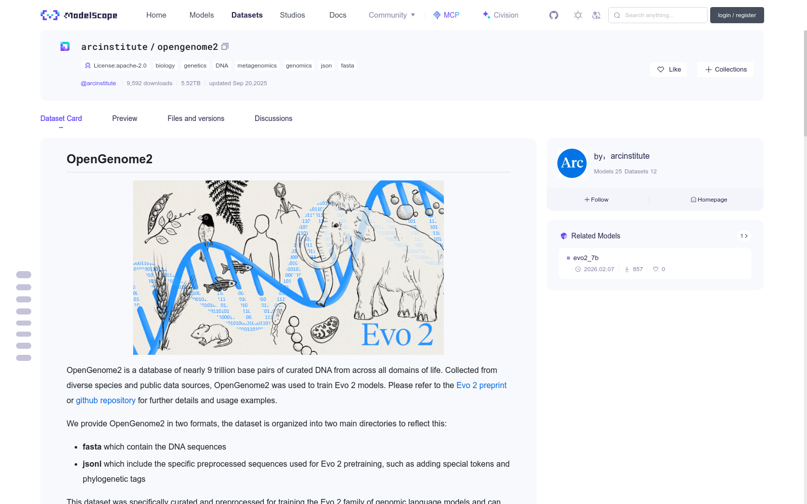Go to next page of Related Models
The image size is (807, 504).
[746, 236]
